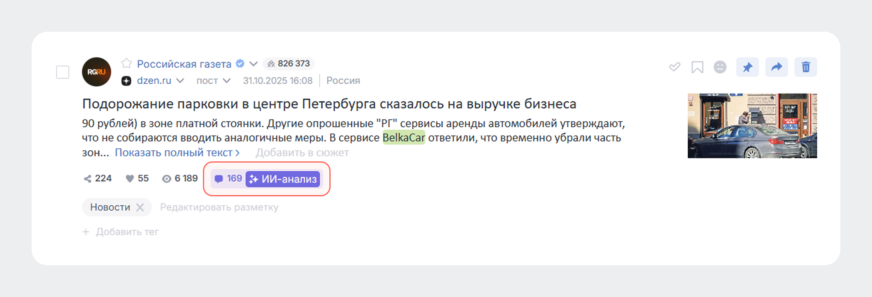This screenshot has height=297, width=872.
Task: Delete the post with trash icon
Action: click(x=805, y=67)
